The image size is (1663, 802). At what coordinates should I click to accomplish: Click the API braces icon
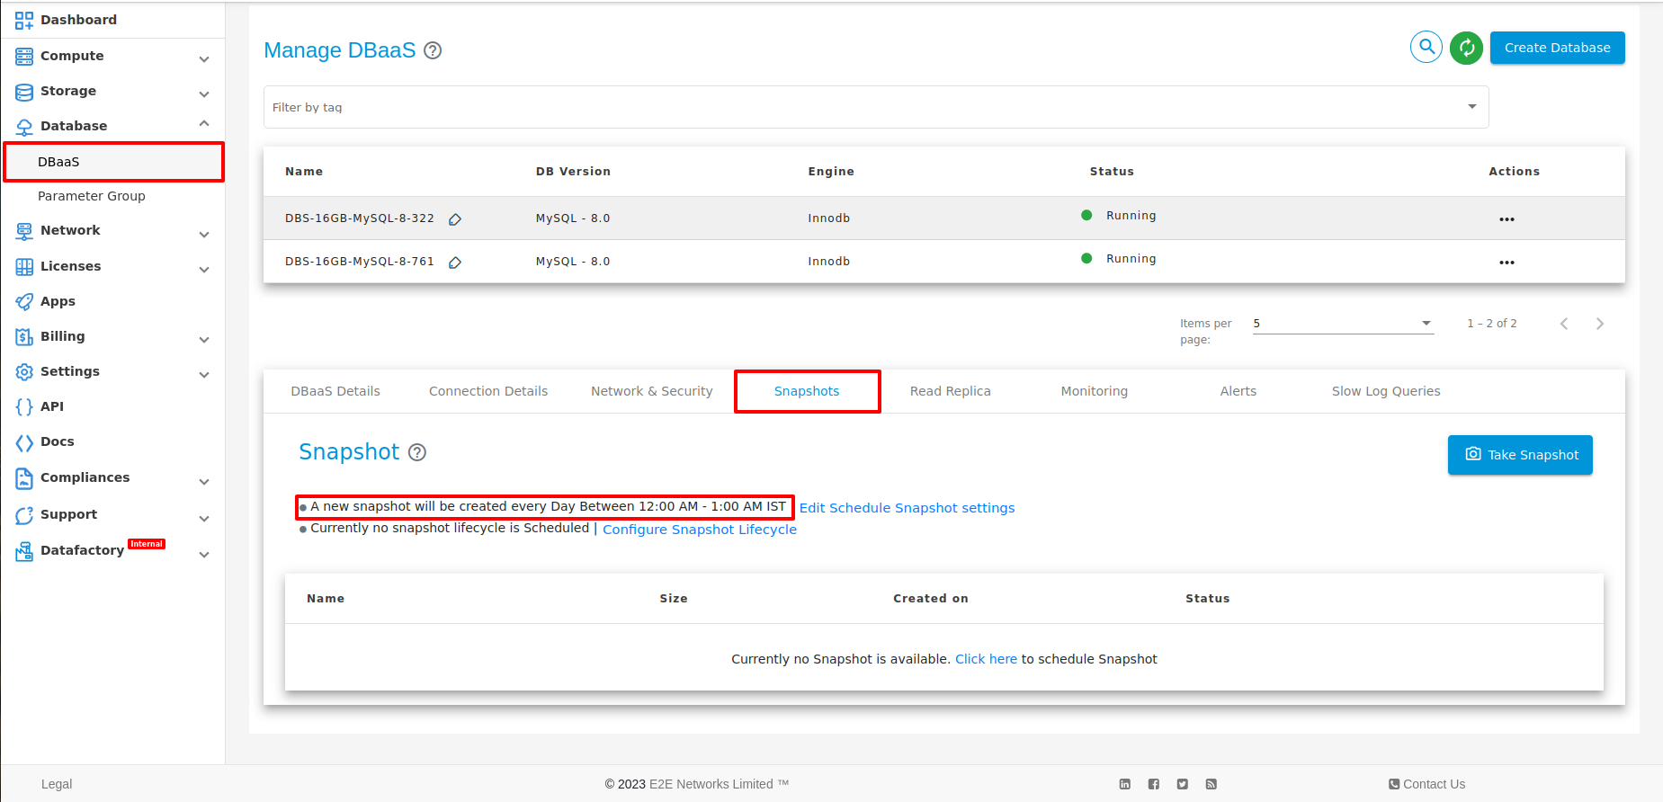tap(24, 407)
